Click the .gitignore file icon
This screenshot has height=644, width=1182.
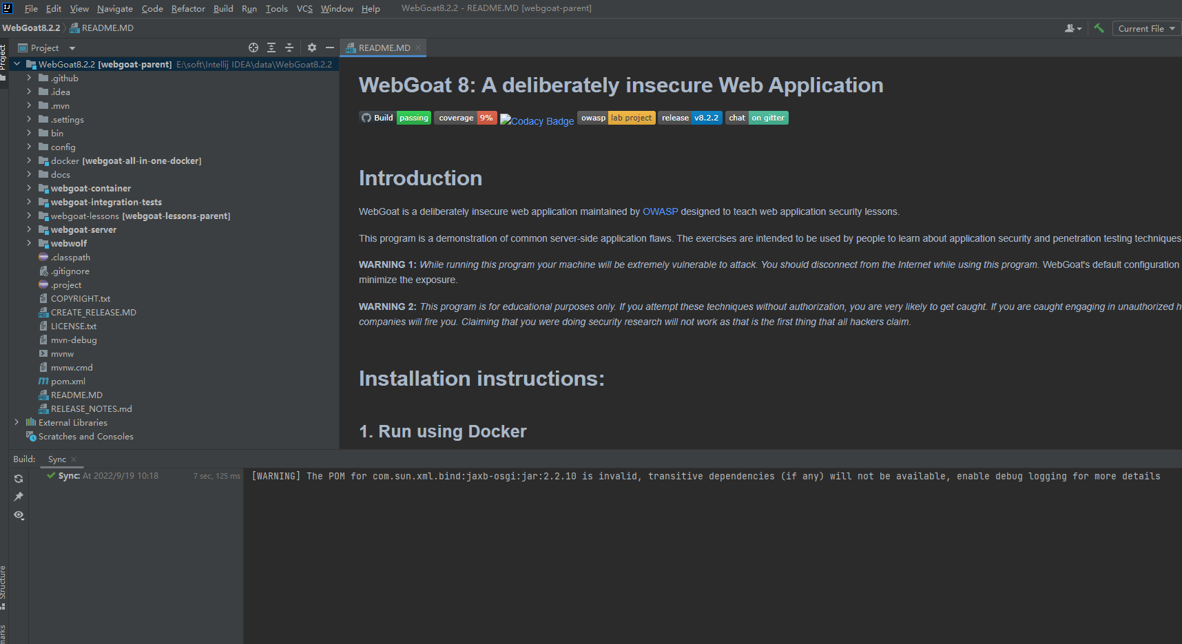[43, 271]
